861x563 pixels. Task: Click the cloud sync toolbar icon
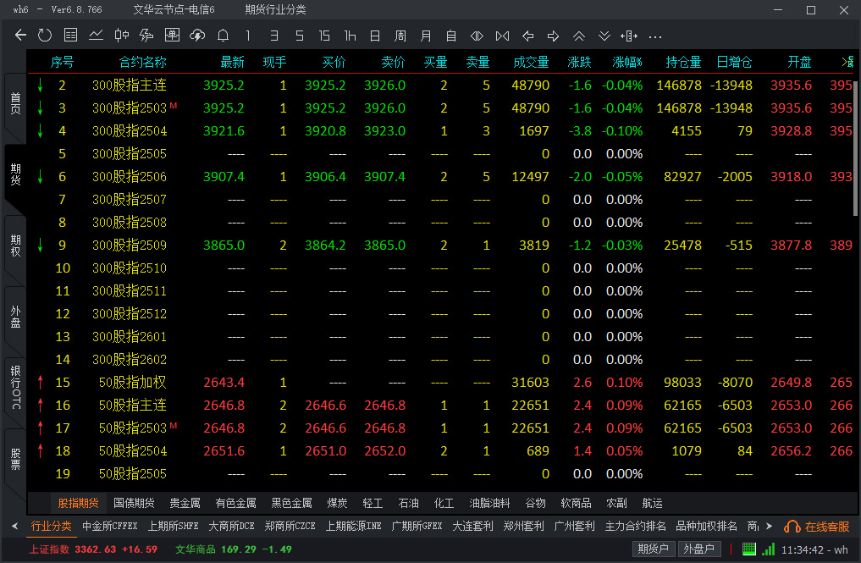click(x=197, y=36)
